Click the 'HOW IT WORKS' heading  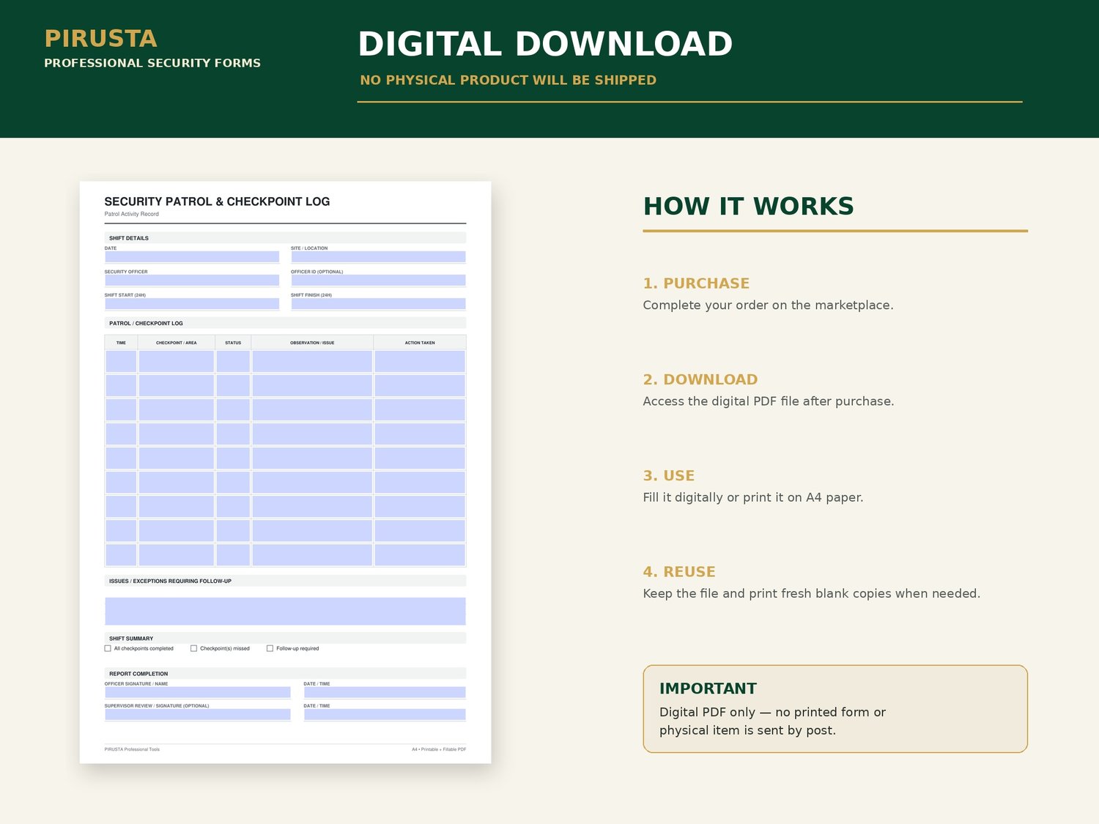(x=748, y=207)
